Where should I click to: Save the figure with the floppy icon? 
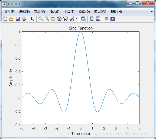(18, 19)
